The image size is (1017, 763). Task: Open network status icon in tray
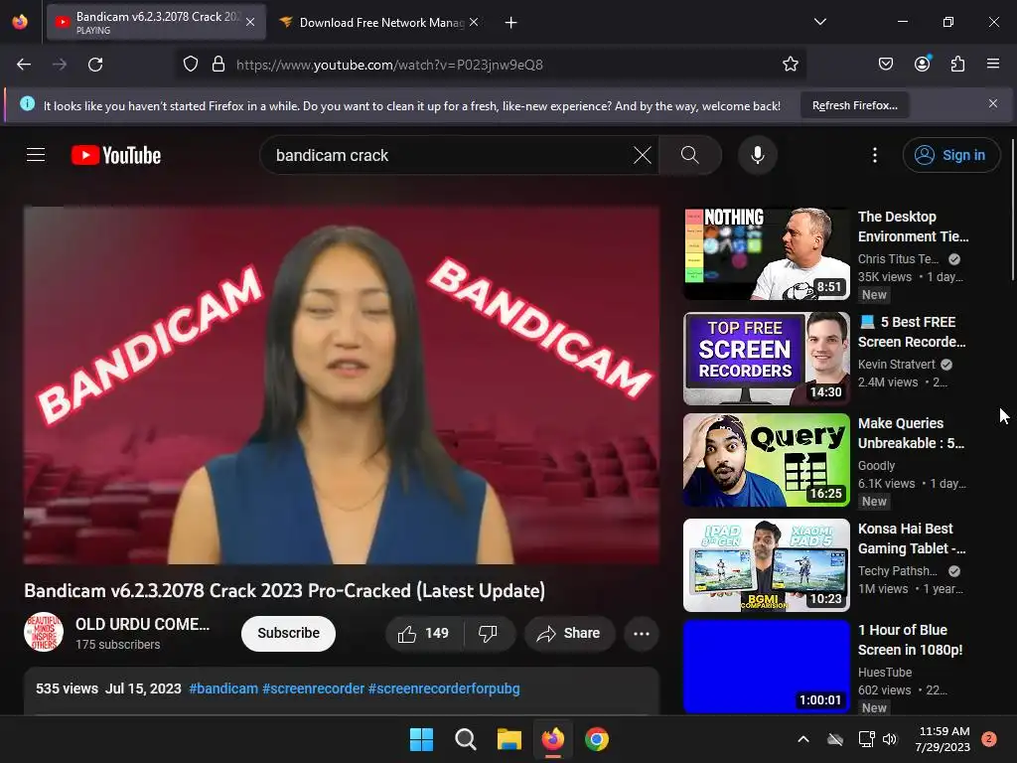click(866, 739)
